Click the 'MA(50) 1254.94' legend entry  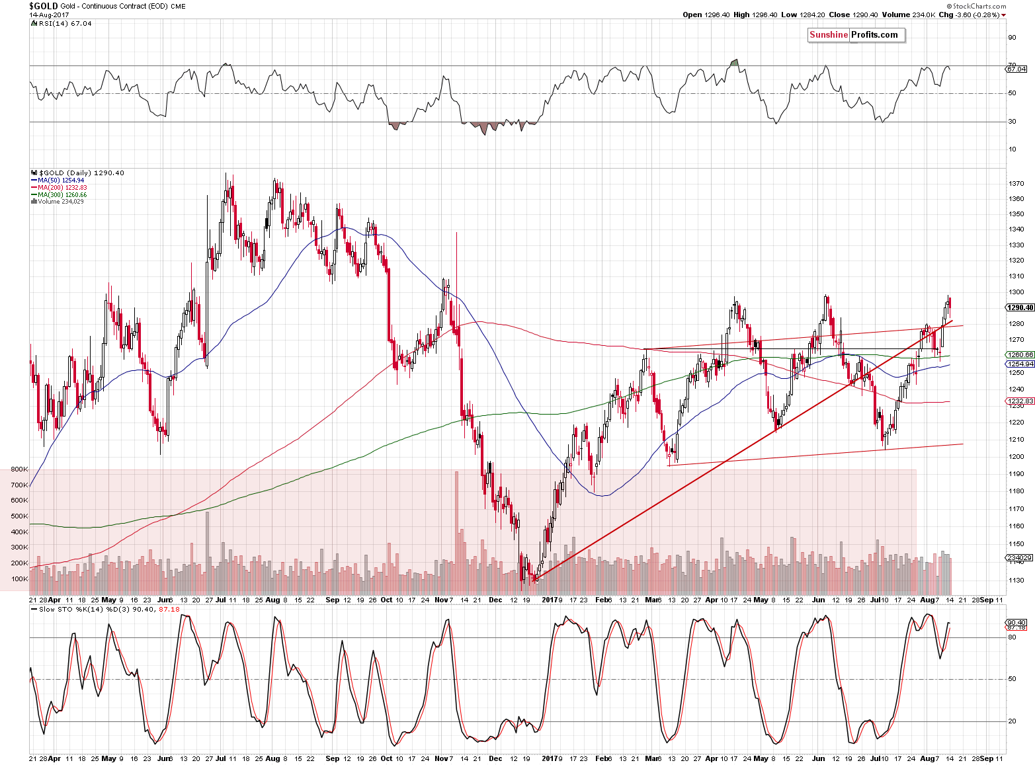click(61, 180)
